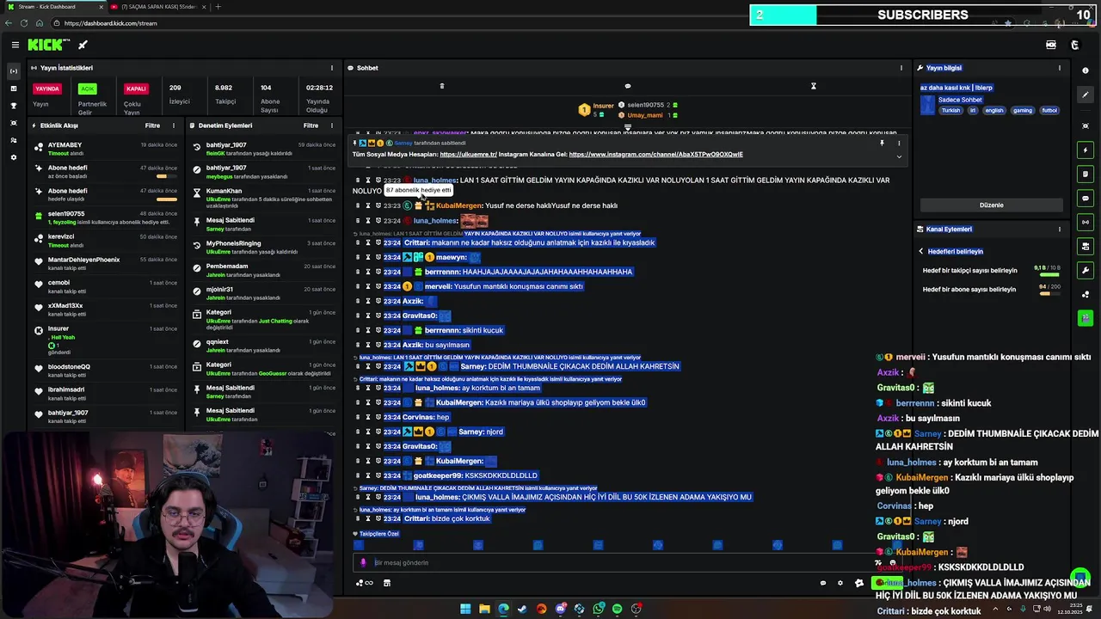Toggle the moderation actions note widget in right toolbar
The height and width of the screenshot is (619, 1101).
[1086, 175]
